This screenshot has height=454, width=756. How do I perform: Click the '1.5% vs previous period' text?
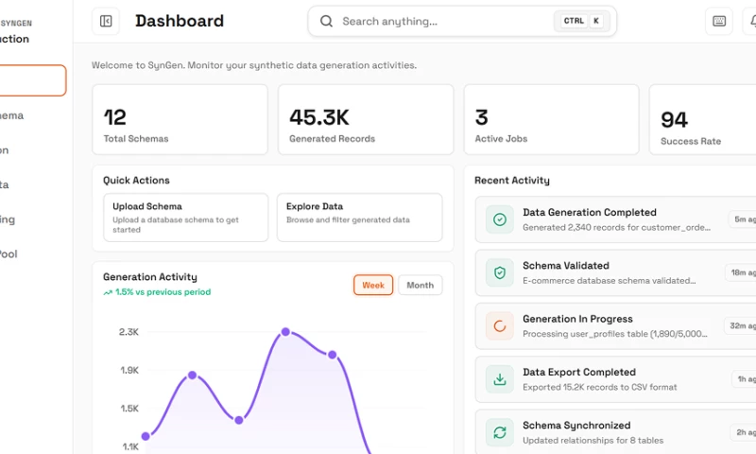coord(163,292)
